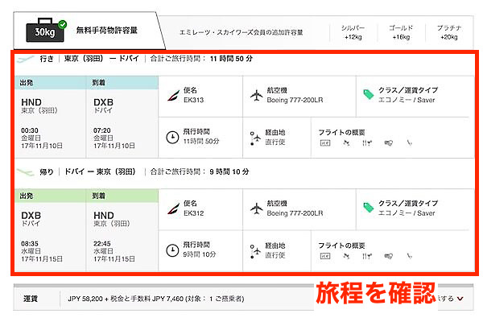Click the route ドバイ ー 東京（羽田）heading
The width and height of the screenshot is (483, 322).
(x=100, y=171)
